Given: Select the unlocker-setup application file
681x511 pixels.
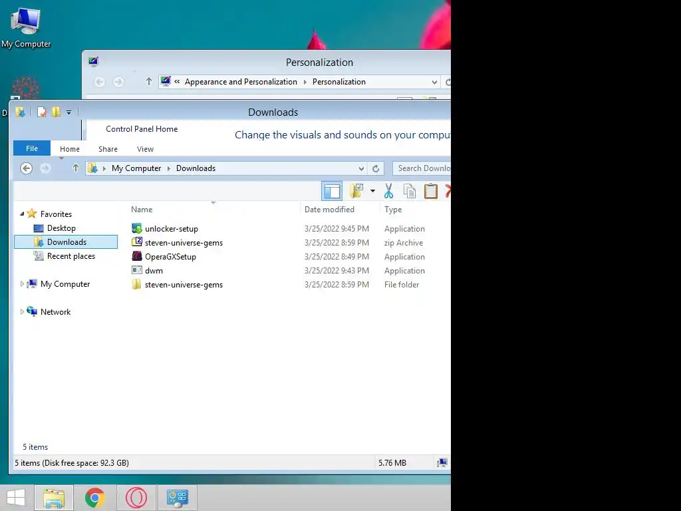Looking at the screenshot, I should 172,229.
